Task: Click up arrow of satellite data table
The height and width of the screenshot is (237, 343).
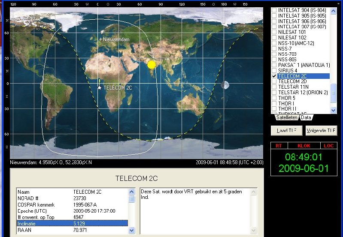Action: (x=131, y=192)
